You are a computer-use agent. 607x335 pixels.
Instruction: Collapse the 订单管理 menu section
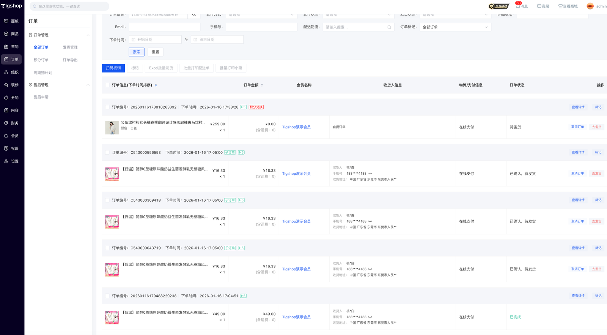[88, 35]
